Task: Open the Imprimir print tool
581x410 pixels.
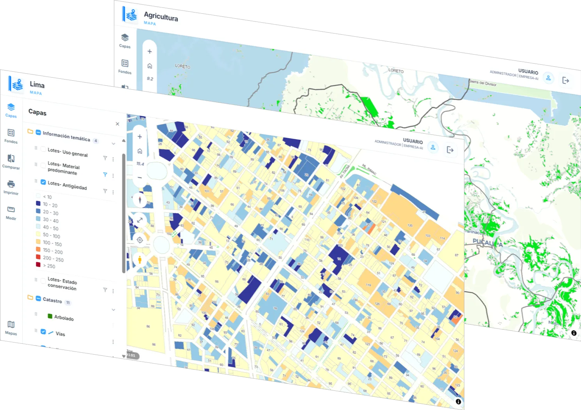Action: [x=11, y=187]
